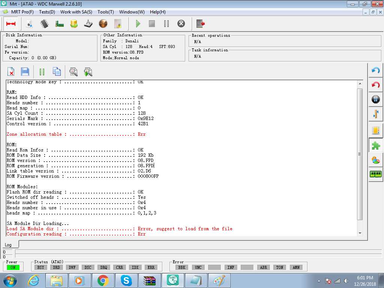Open the Tests(D) menu
384x288 pixels.
coord(47,12)
